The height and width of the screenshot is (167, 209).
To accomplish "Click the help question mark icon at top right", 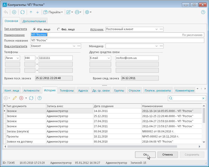I will click(203, 12).
